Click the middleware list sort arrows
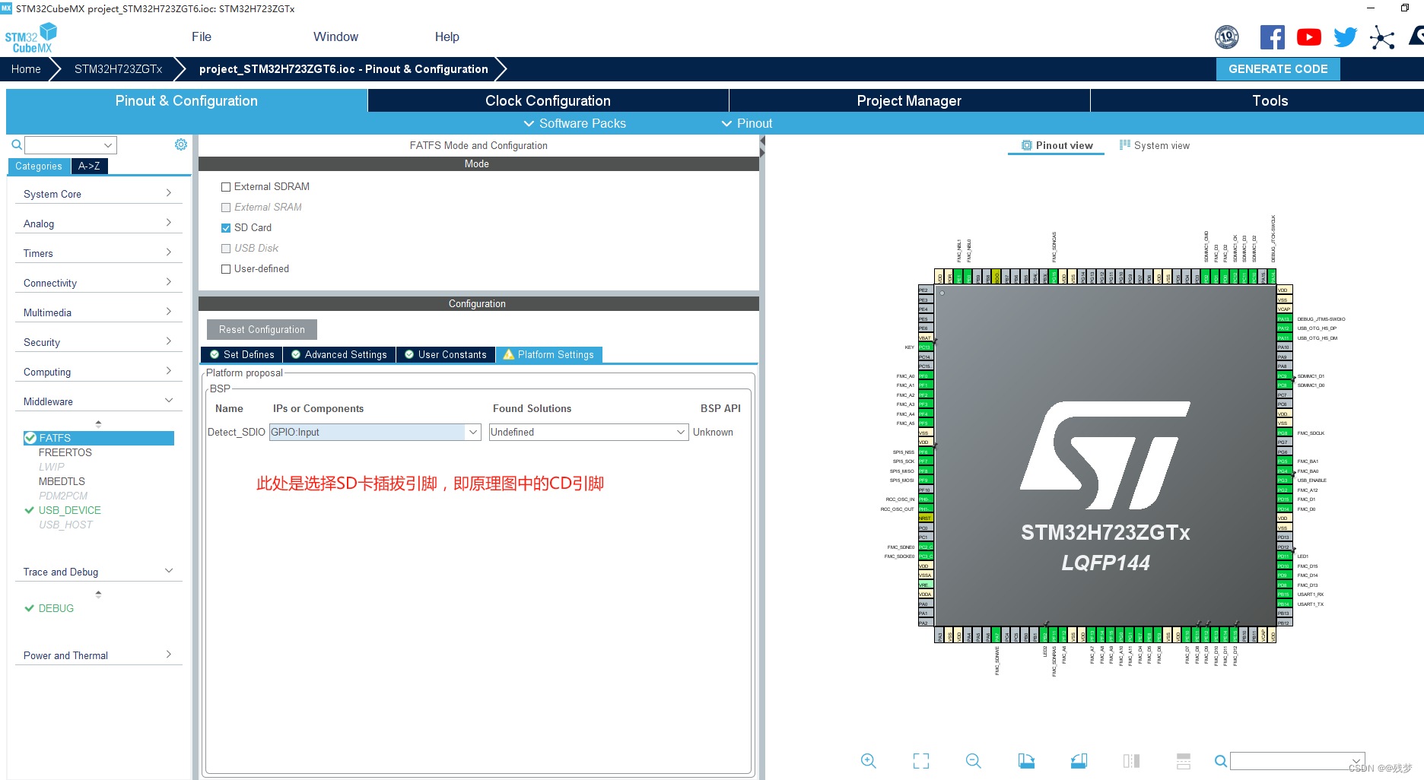Screen dimensions: 1424x780 coord(98,423)
